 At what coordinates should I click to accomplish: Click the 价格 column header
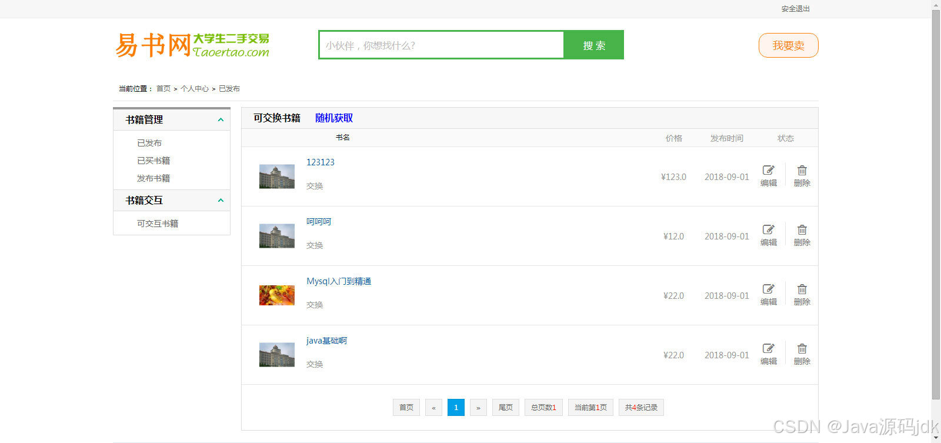[x=674, y=138]
